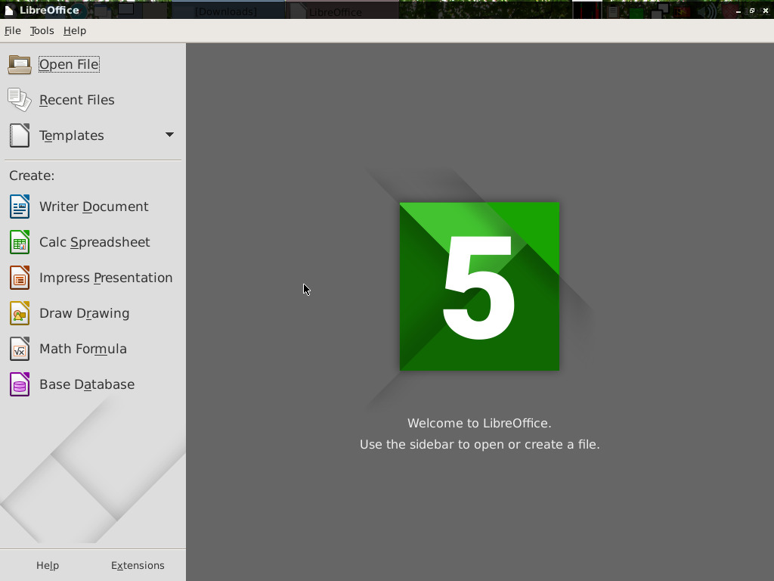
Task: Create a new Calc Spreadsheet
Action: pos(94,242)
